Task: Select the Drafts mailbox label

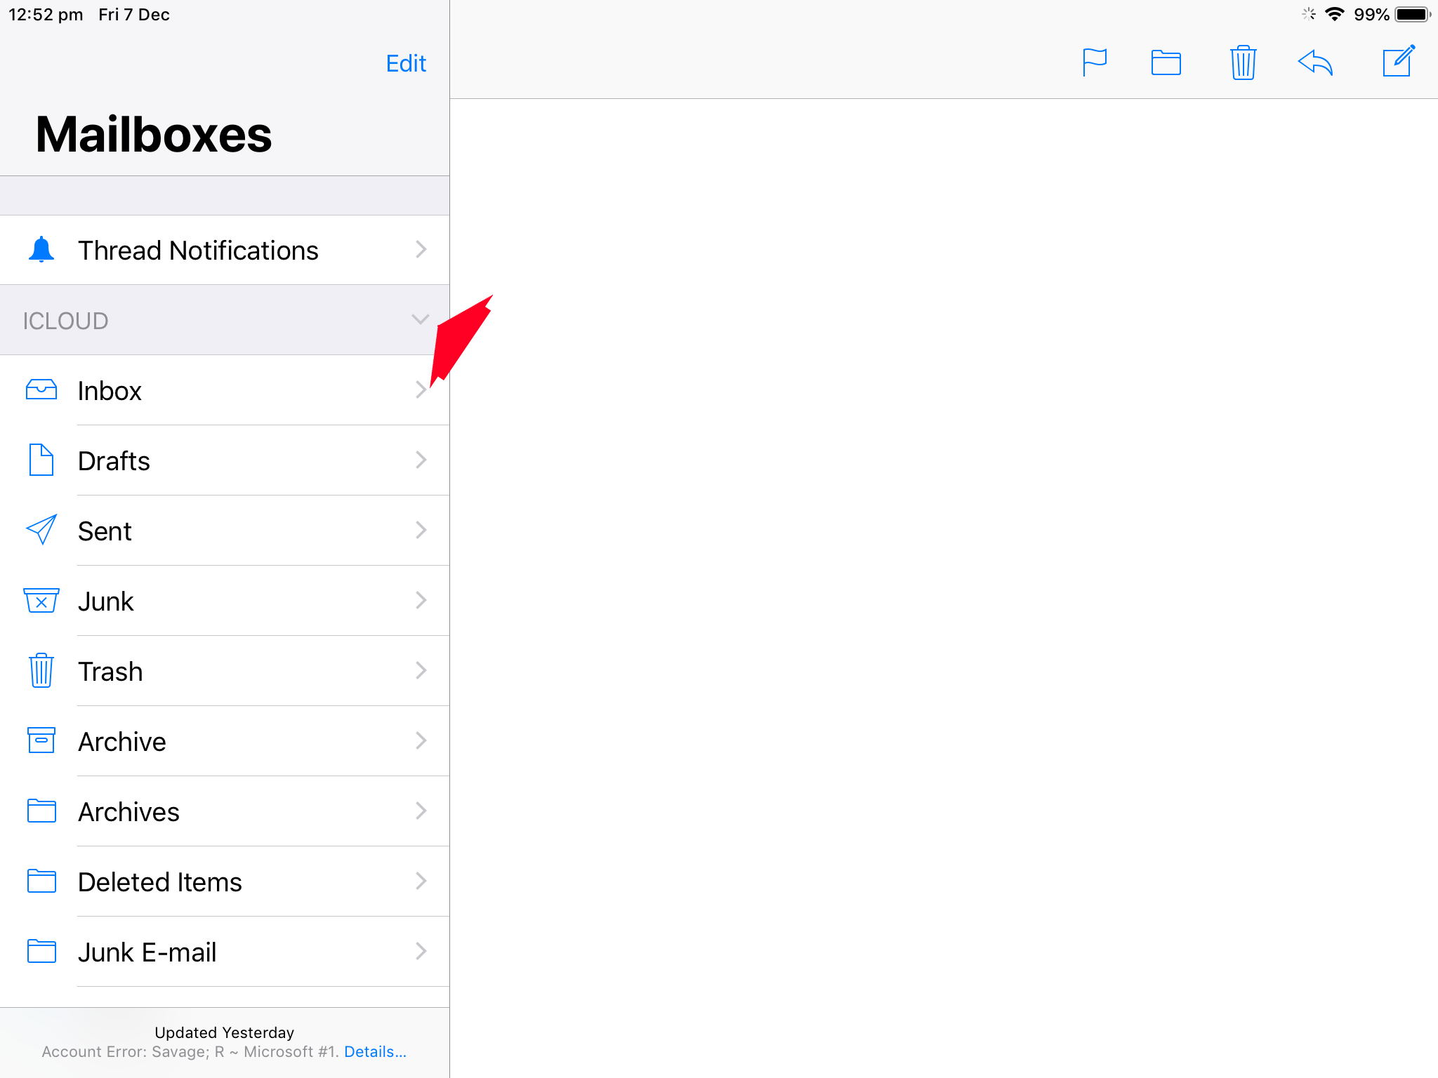Action: click(114, 461)
